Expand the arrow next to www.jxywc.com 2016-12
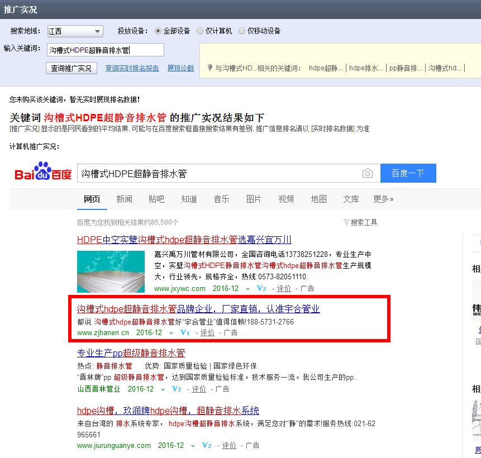The width and height of the screenshot is (481, 458). [x=247, y=289]
